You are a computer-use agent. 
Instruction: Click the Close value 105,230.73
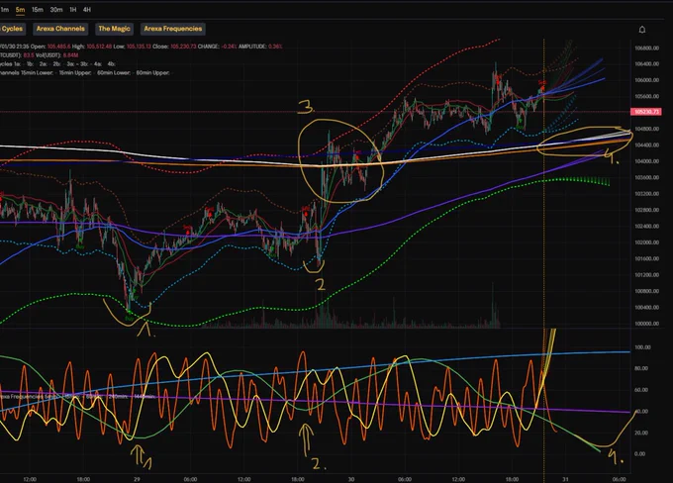tap(183, 47)
